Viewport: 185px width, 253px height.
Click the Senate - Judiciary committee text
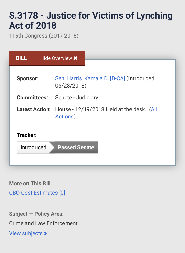click(77, 98)
